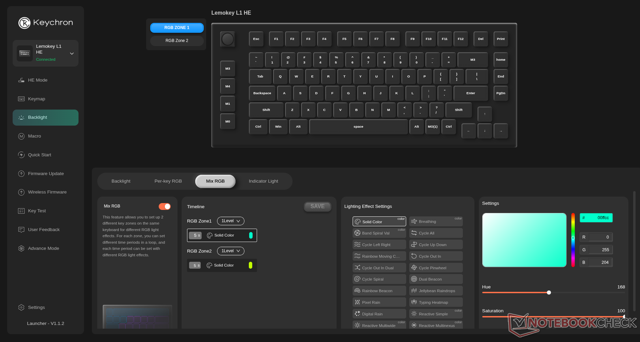This screenshot has height=342, width=640.
Task: Open Advance Mode in sidebar
Action: [x=43, y=248]
